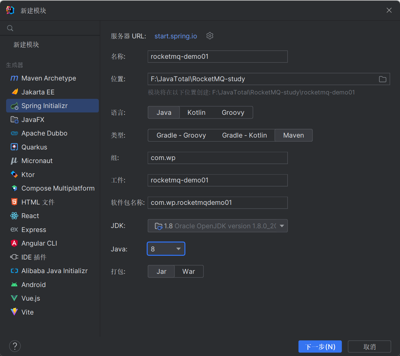The width and height of the screenshot is (400, 356).
Task: Click the IntelliJ IDEA logo in title bar
Action: (x=10, y=10)
